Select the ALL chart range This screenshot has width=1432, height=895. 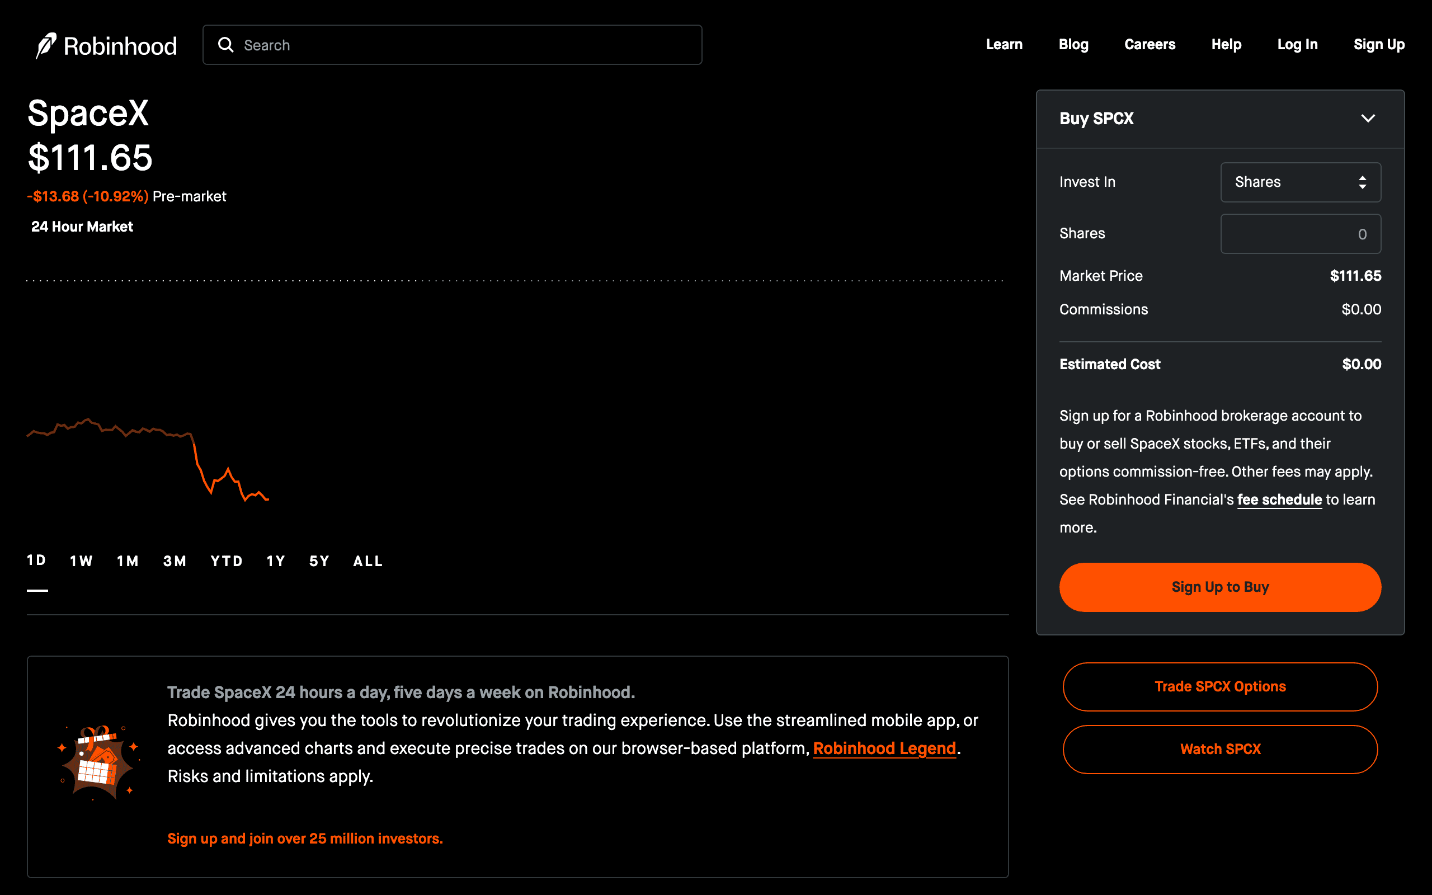368,561
